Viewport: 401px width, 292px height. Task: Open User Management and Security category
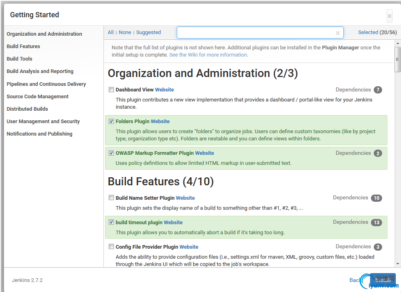(x=43, y=122)
